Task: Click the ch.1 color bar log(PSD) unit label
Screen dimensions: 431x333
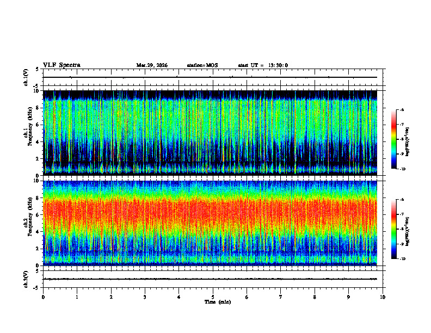Action: 408,142
